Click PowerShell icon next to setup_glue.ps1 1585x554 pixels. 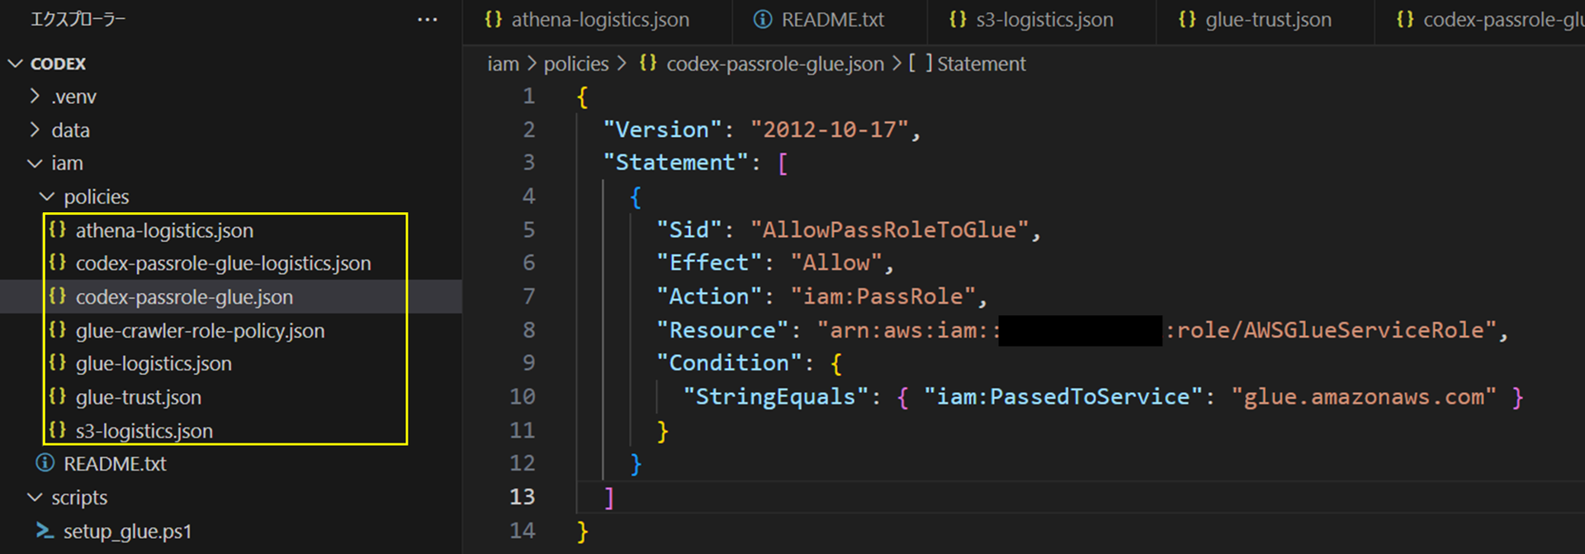(45, 531)
